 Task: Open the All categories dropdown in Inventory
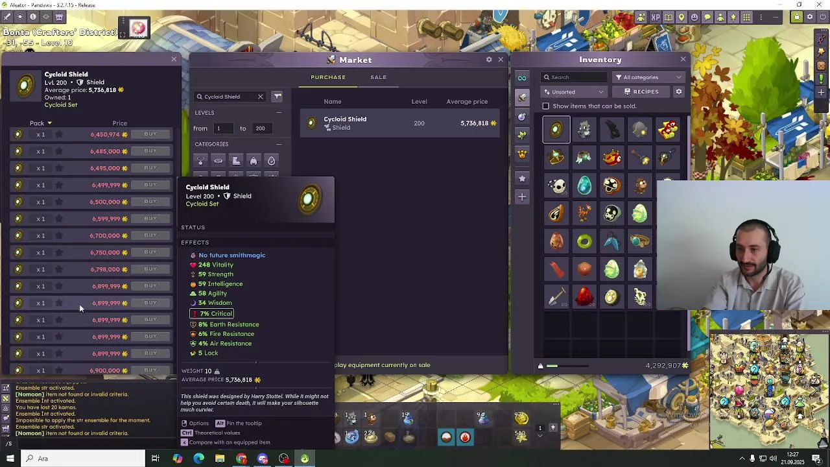point(648,77)
